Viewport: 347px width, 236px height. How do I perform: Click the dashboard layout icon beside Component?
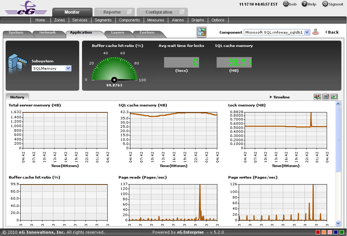click(x=202, y=32)
